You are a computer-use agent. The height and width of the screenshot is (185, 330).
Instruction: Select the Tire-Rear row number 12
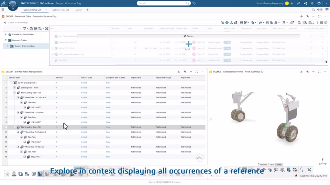click(x=6, y=137)
